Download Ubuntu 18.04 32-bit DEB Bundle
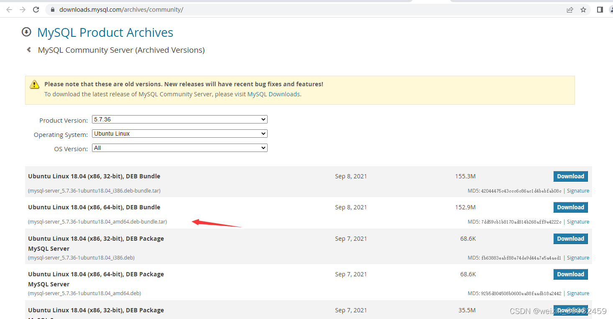The width and height of the screenshot is (613, 319). [570, 176]
